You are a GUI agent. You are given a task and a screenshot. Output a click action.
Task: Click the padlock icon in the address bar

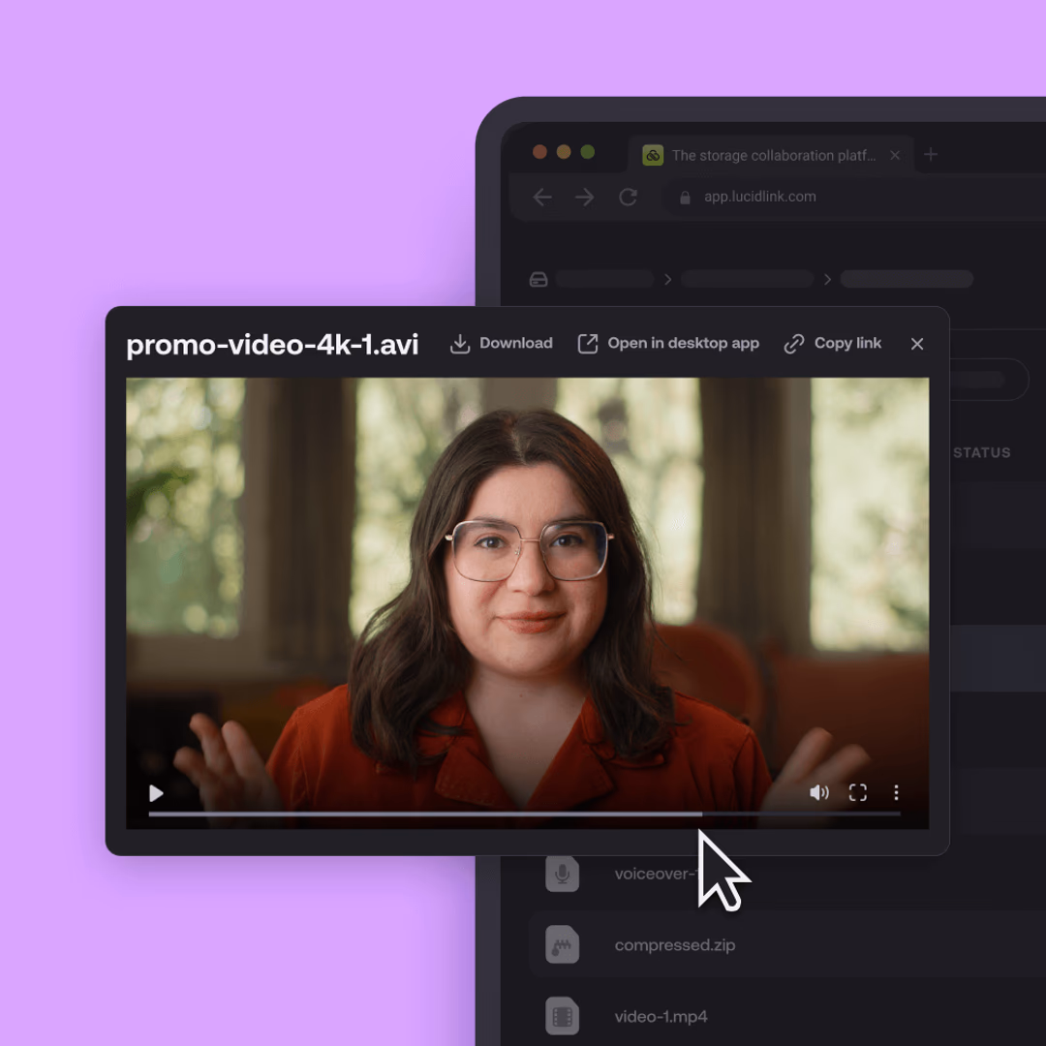685,197
